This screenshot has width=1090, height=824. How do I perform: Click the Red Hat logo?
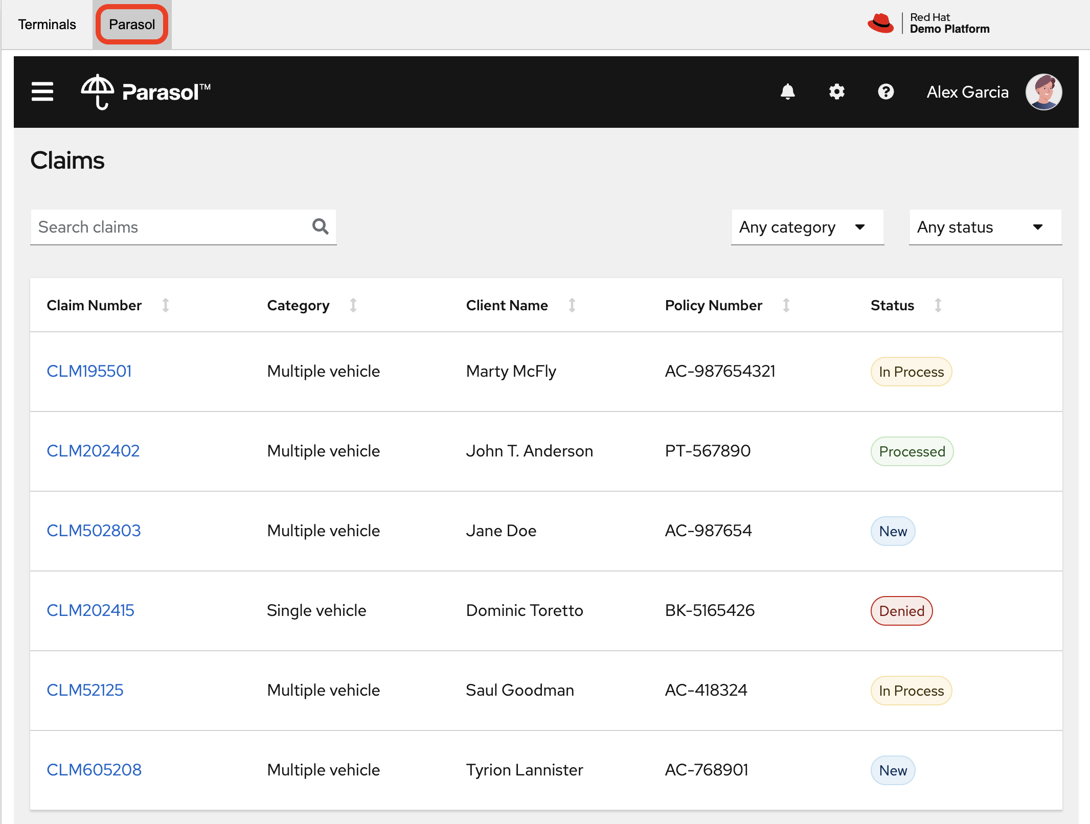[x=881, y=24]
